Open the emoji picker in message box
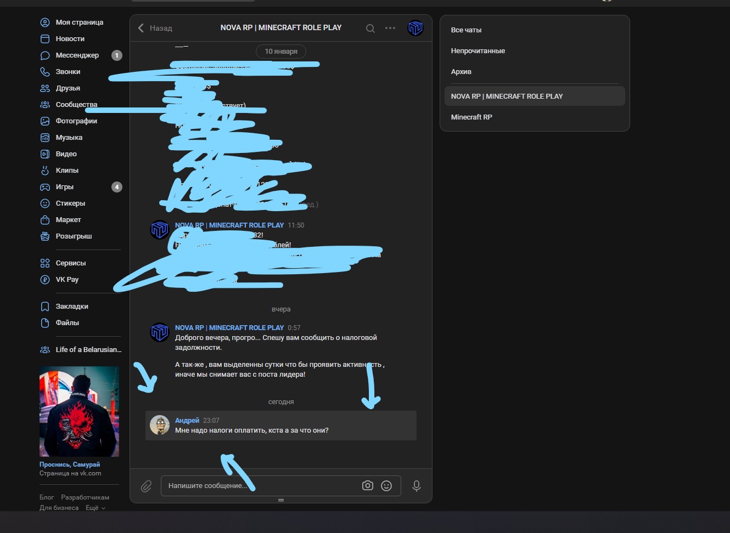This screenshot has height=533, width=730. click(386, 486)
